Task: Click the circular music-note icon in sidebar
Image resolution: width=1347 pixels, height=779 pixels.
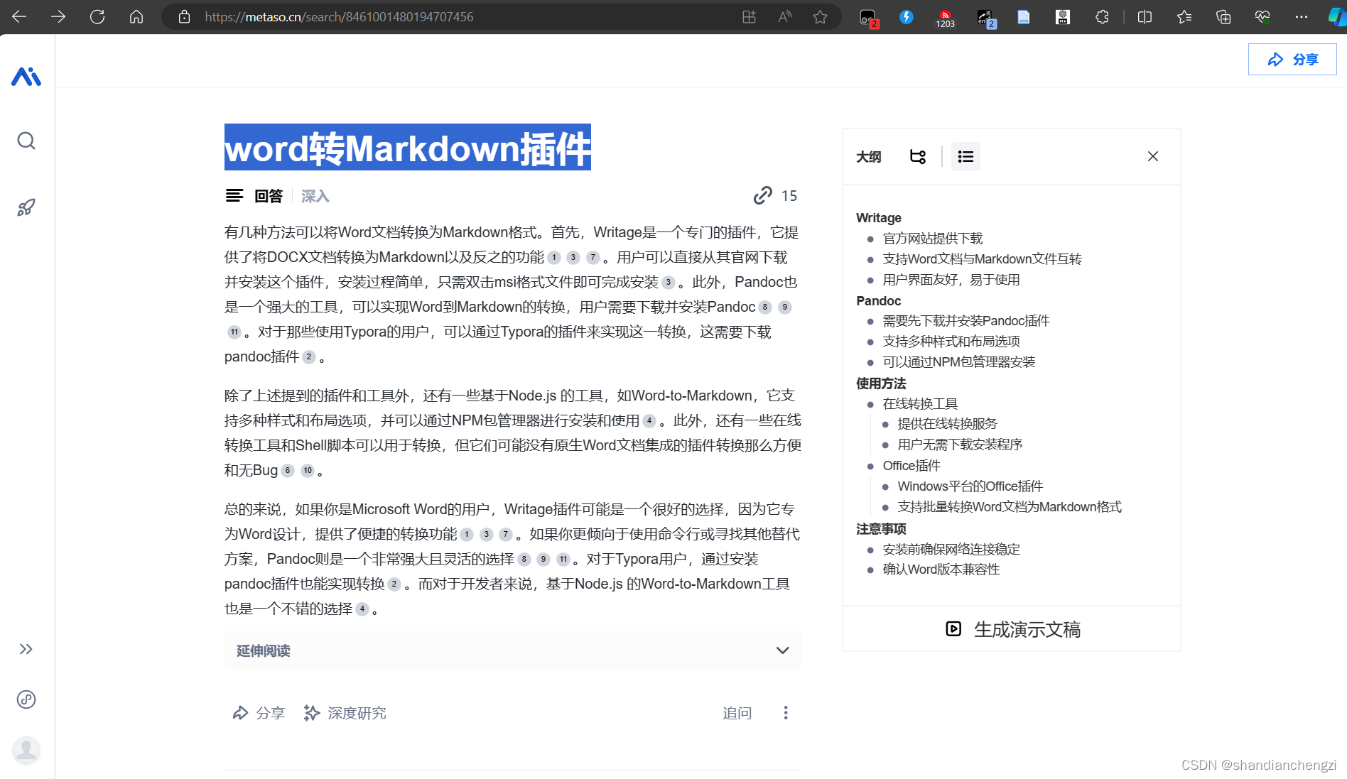Action: [26, 699]
